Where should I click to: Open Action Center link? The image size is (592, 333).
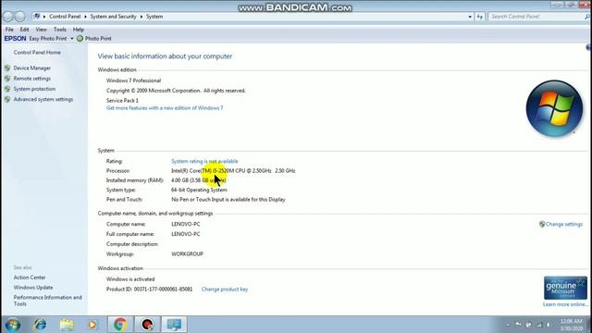(30, 277)
